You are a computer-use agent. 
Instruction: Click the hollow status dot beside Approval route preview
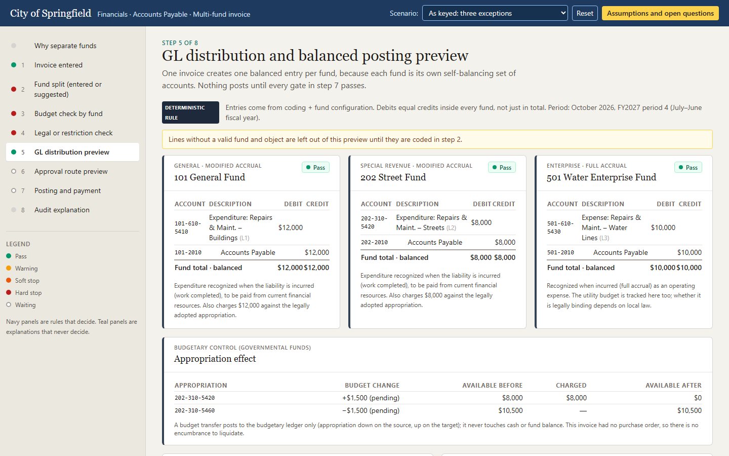pos(14,171)
